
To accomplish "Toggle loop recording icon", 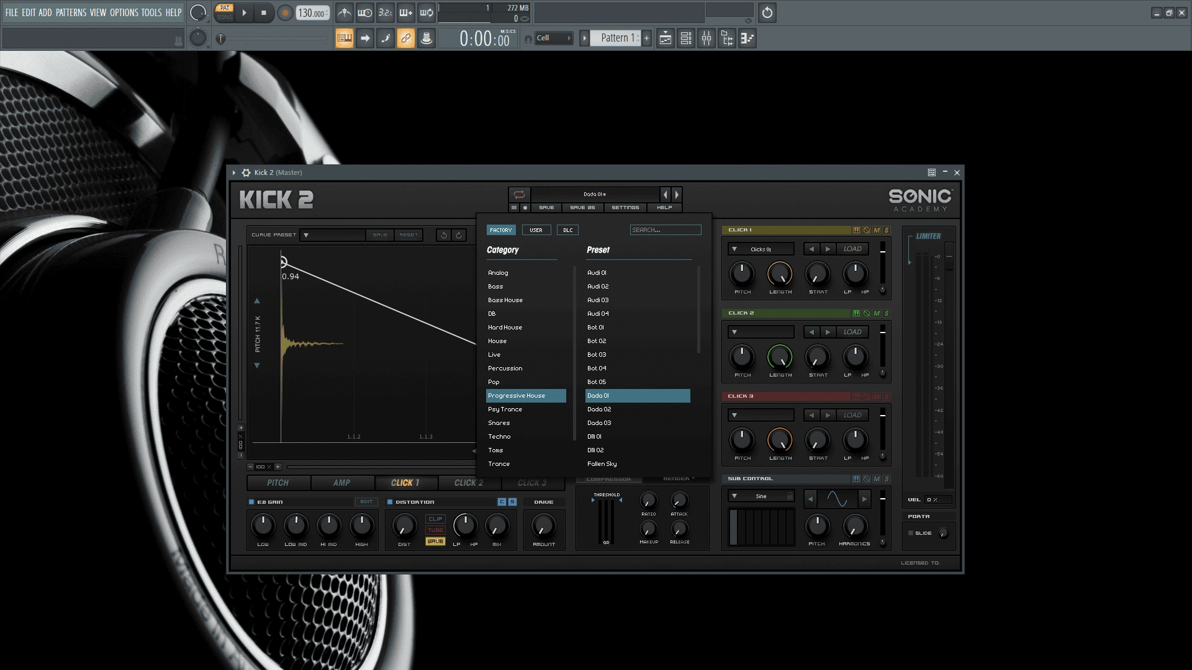I will 427,12.
